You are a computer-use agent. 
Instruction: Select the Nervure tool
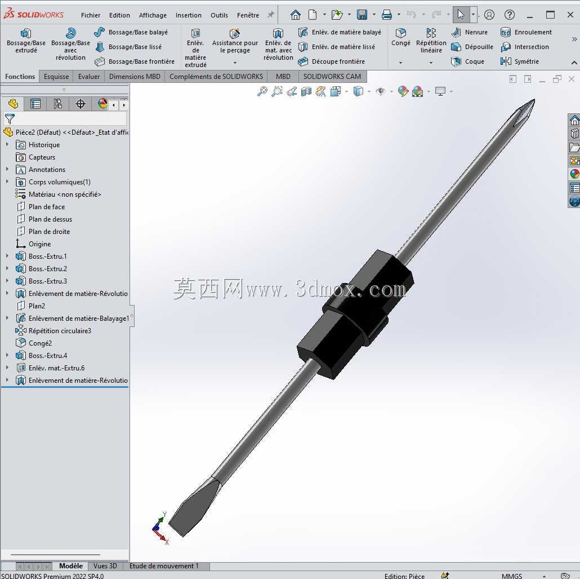pyautogui.click(x=470, y=32)
